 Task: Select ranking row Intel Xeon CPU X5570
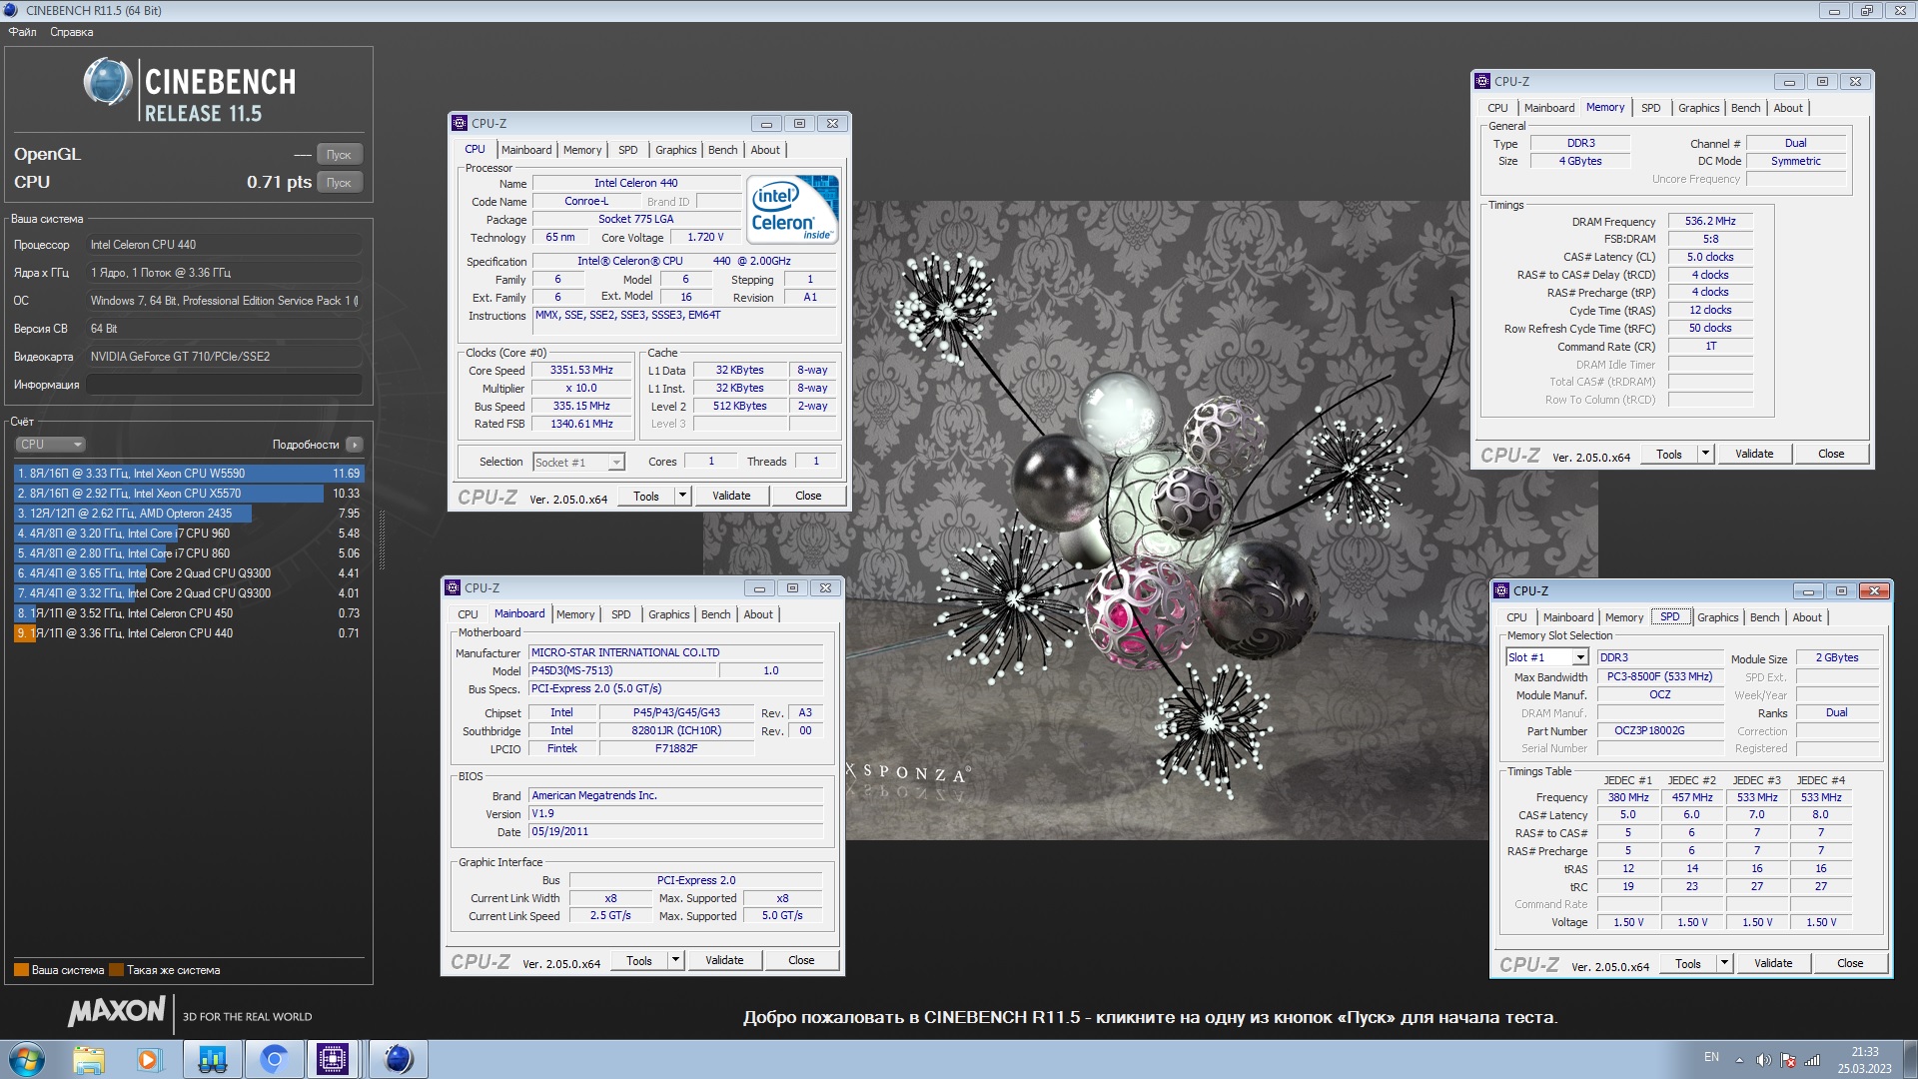(x=189, y=494)
